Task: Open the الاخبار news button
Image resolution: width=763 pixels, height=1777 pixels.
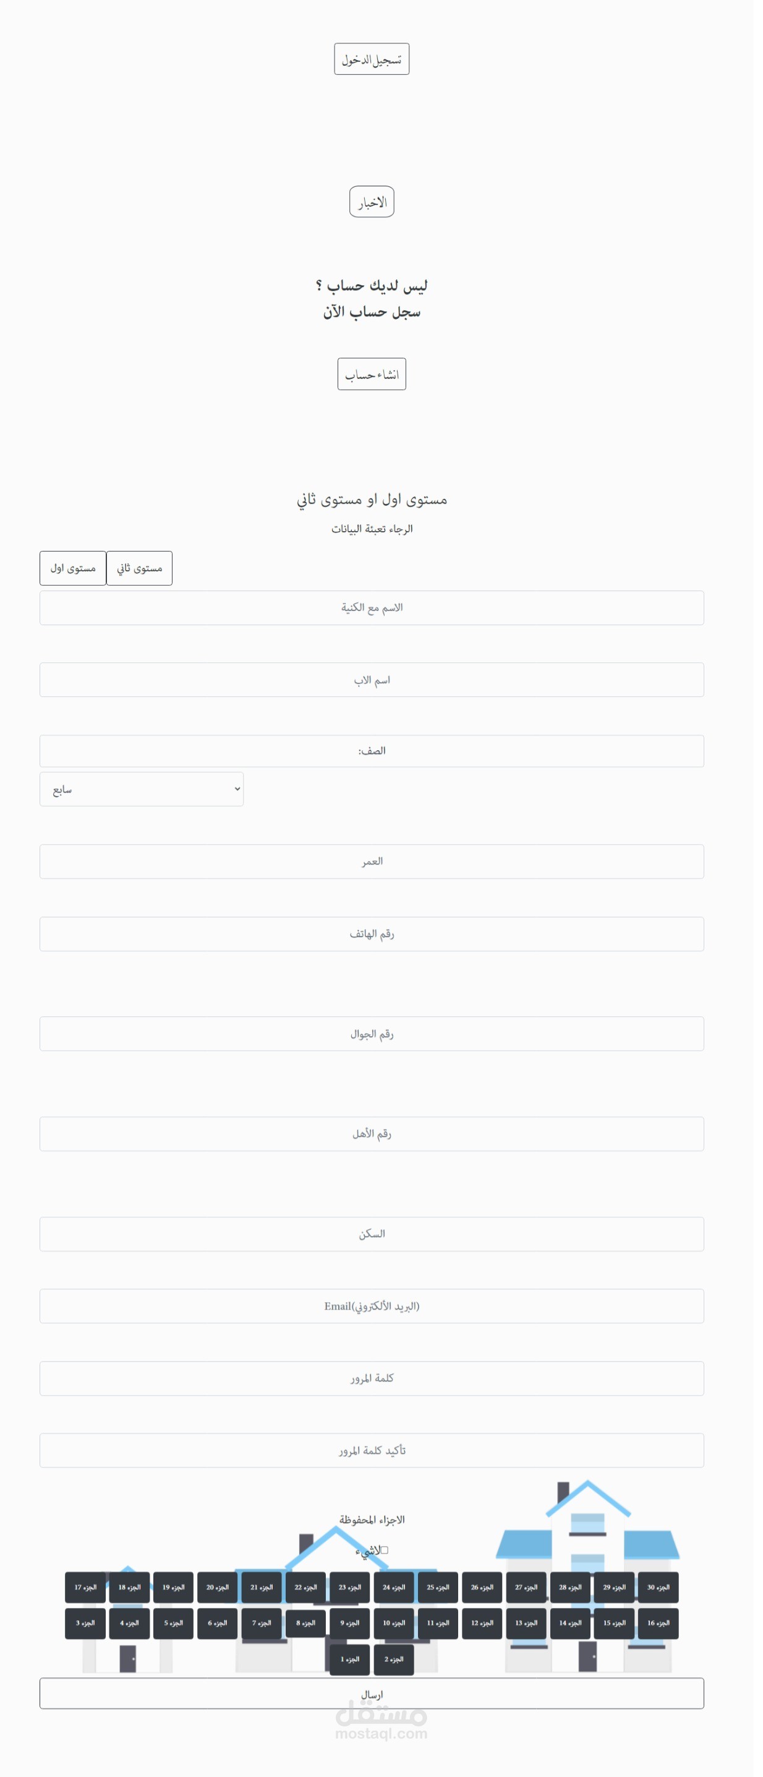Action: 376,204
